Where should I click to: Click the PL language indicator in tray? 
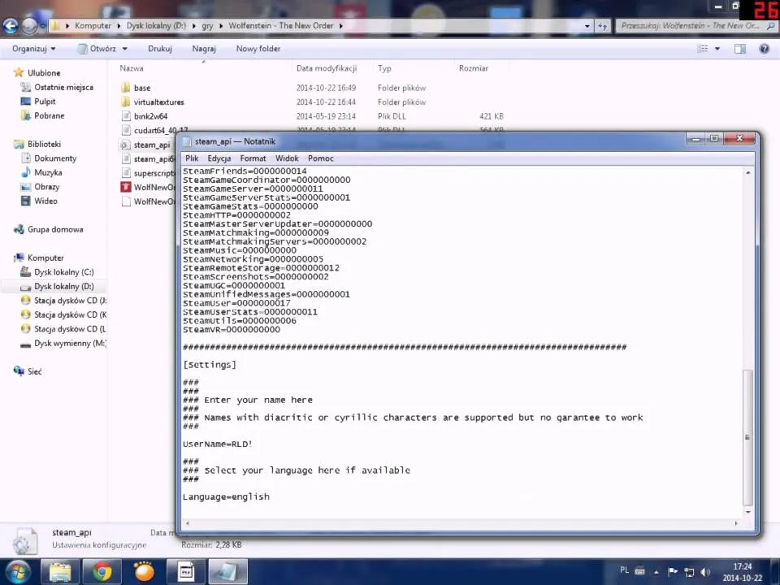pos(624,570)
